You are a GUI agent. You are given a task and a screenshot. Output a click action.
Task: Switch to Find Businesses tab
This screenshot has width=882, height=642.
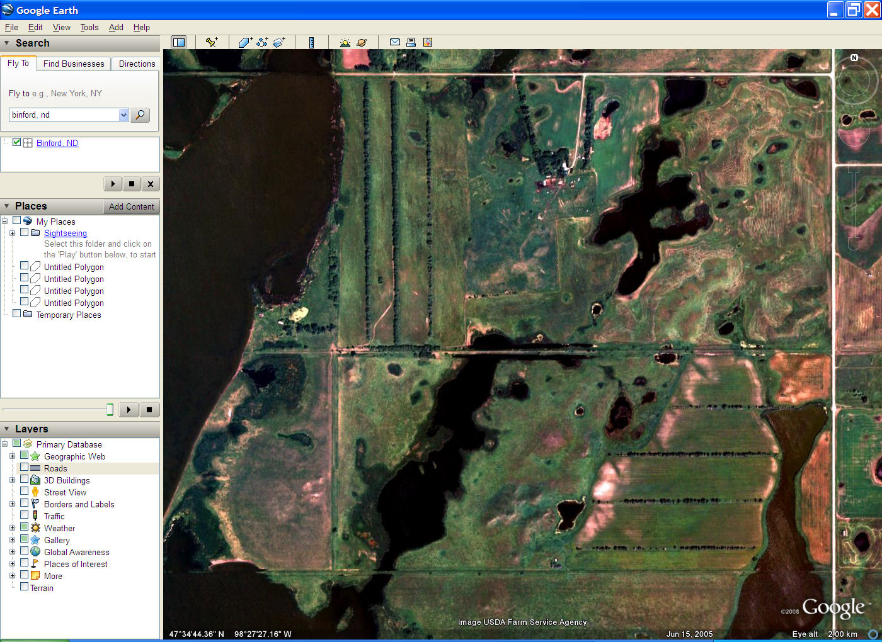click(74, 64)
